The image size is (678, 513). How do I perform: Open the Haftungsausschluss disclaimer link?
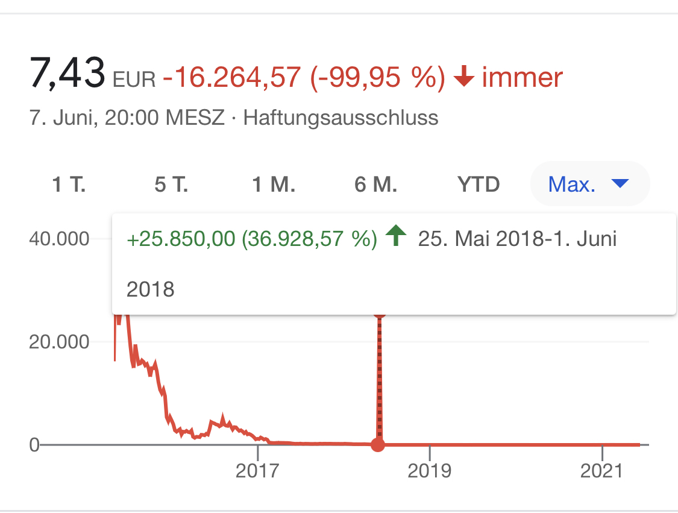(x=341, y=118)
